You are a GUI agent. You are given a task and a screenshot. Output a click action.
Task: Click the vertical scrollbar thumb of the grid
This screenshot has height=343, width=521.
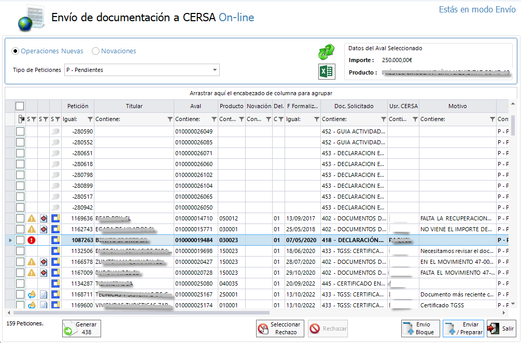point(513,125)
